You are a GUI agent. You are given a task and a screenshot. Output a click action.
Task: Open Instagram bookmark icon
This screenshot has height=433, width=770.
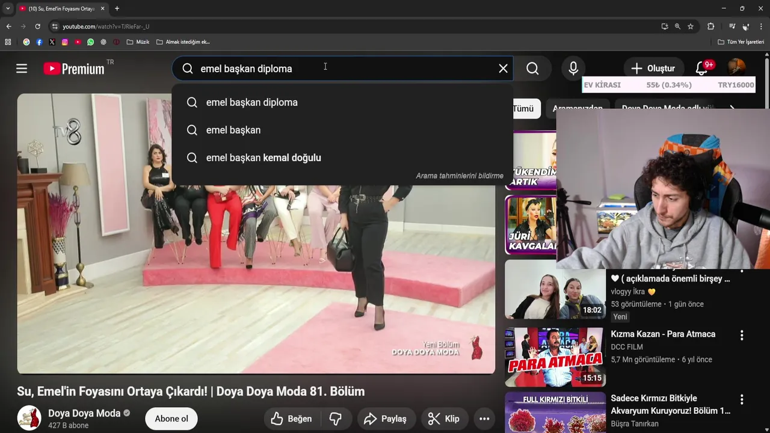tap(65, 42)
